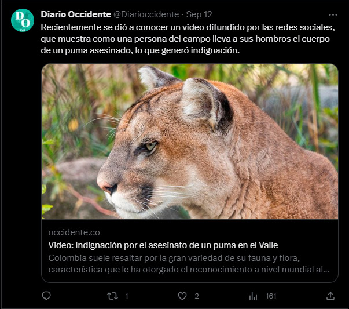Open the Sep 12 timestamp link

pyautogui.click(x=199, y=14)
